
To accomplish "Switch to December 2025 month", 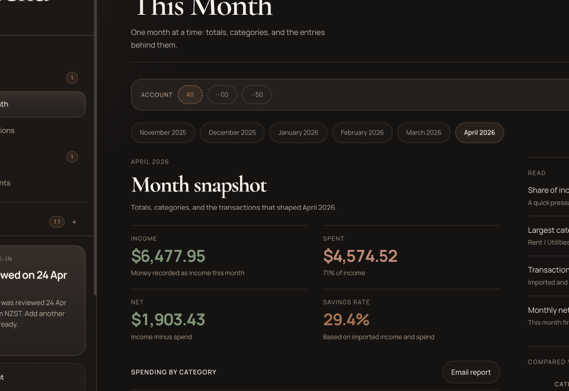I will click(x=232, y=133).
